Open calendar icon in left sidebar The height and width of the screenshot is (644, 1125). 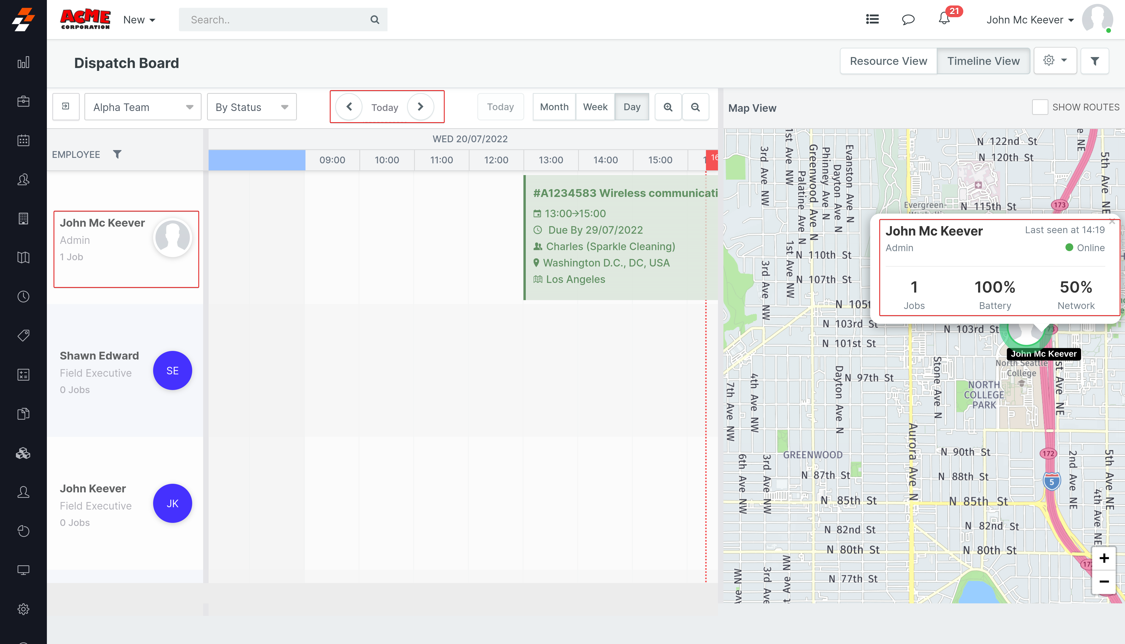pyautogui.click(x=23, y=140)
